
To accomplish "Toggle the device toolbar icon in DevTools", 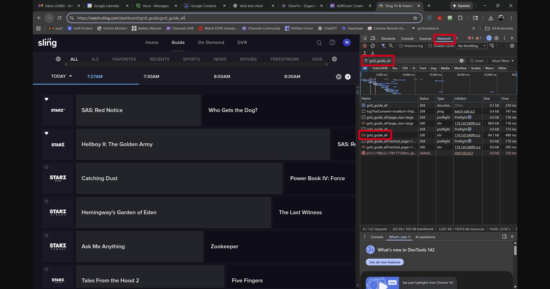I will pyautogui.click(x=373, y=38).
